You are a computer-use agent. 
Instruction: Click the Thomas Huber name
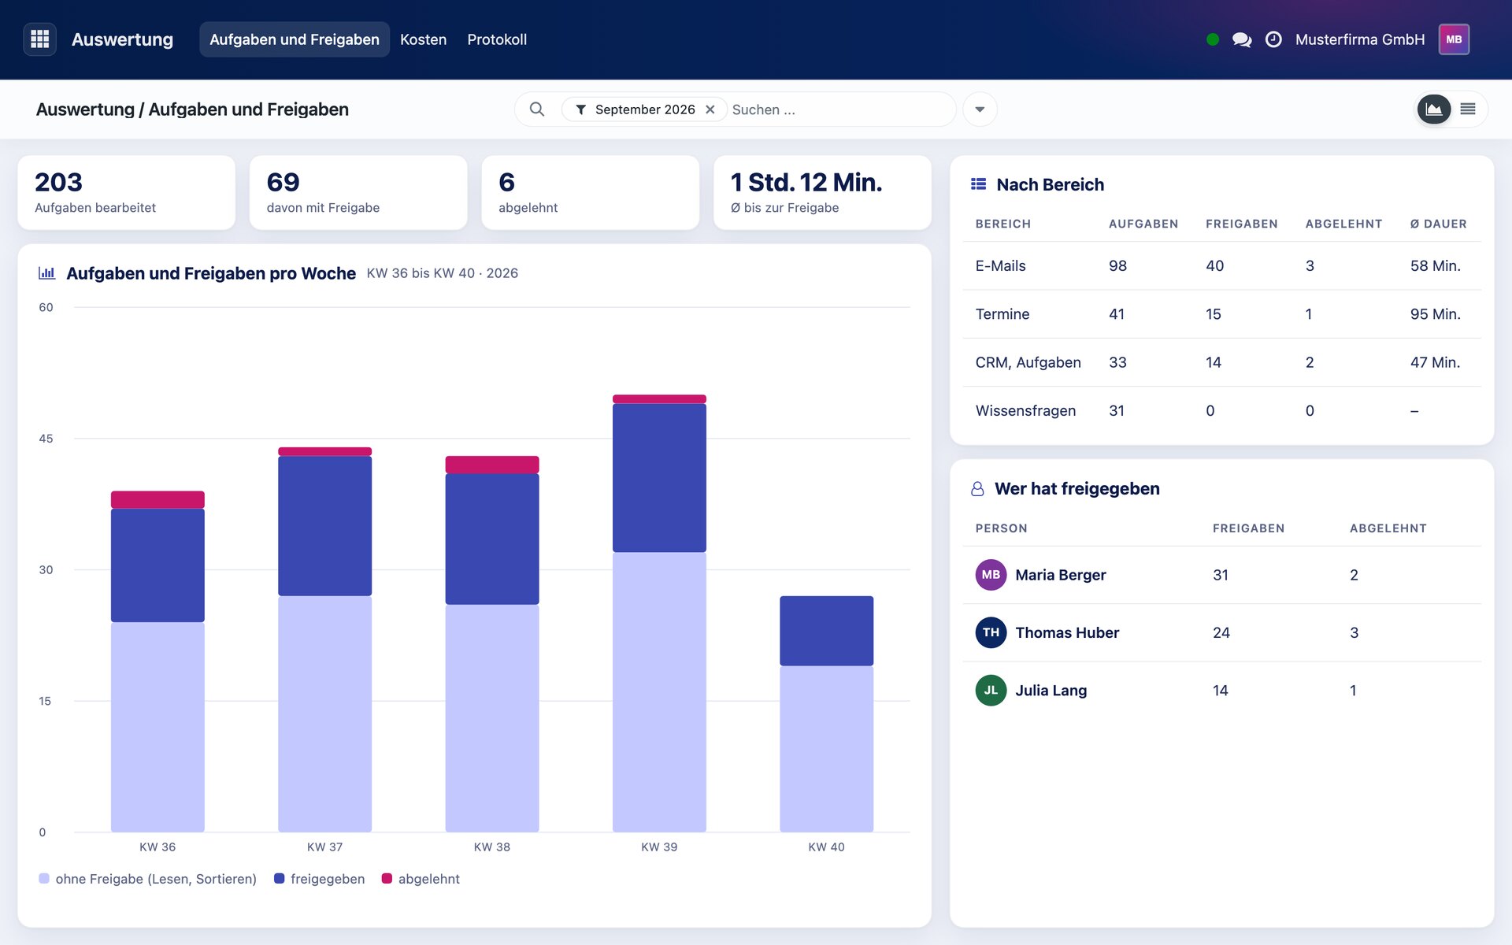[x=1067, y=632]
